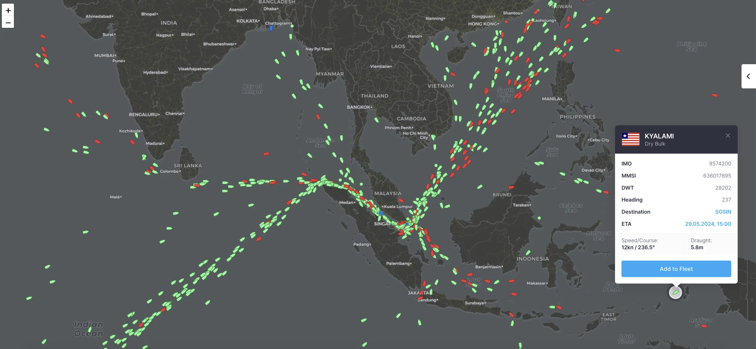Click the KYALAMI vessel name heading
The width and height of the screenshot is (756, 349).
[x=659, y=136]
